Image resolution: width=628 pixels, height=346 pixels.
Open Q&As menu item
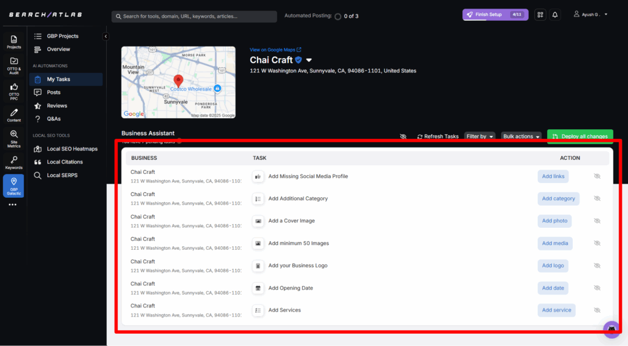click(x=53, y=119)
